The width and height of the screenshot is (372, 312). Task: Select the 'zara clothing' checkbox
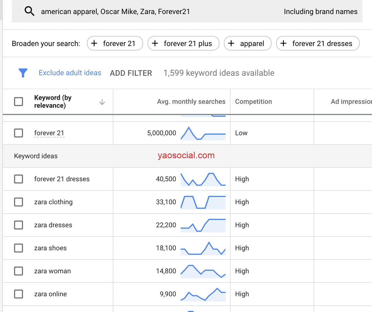19,202
